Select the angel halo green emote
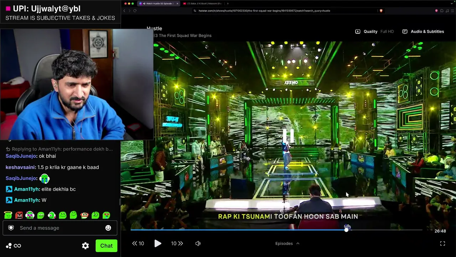This screenshot has height=257, width=456. (8, 215)
